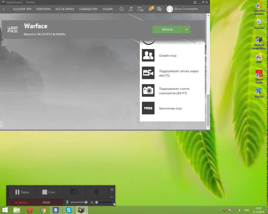The image size is (268, 214).
Task: Click ENG language indicator in tray
Action: point(247,210)
